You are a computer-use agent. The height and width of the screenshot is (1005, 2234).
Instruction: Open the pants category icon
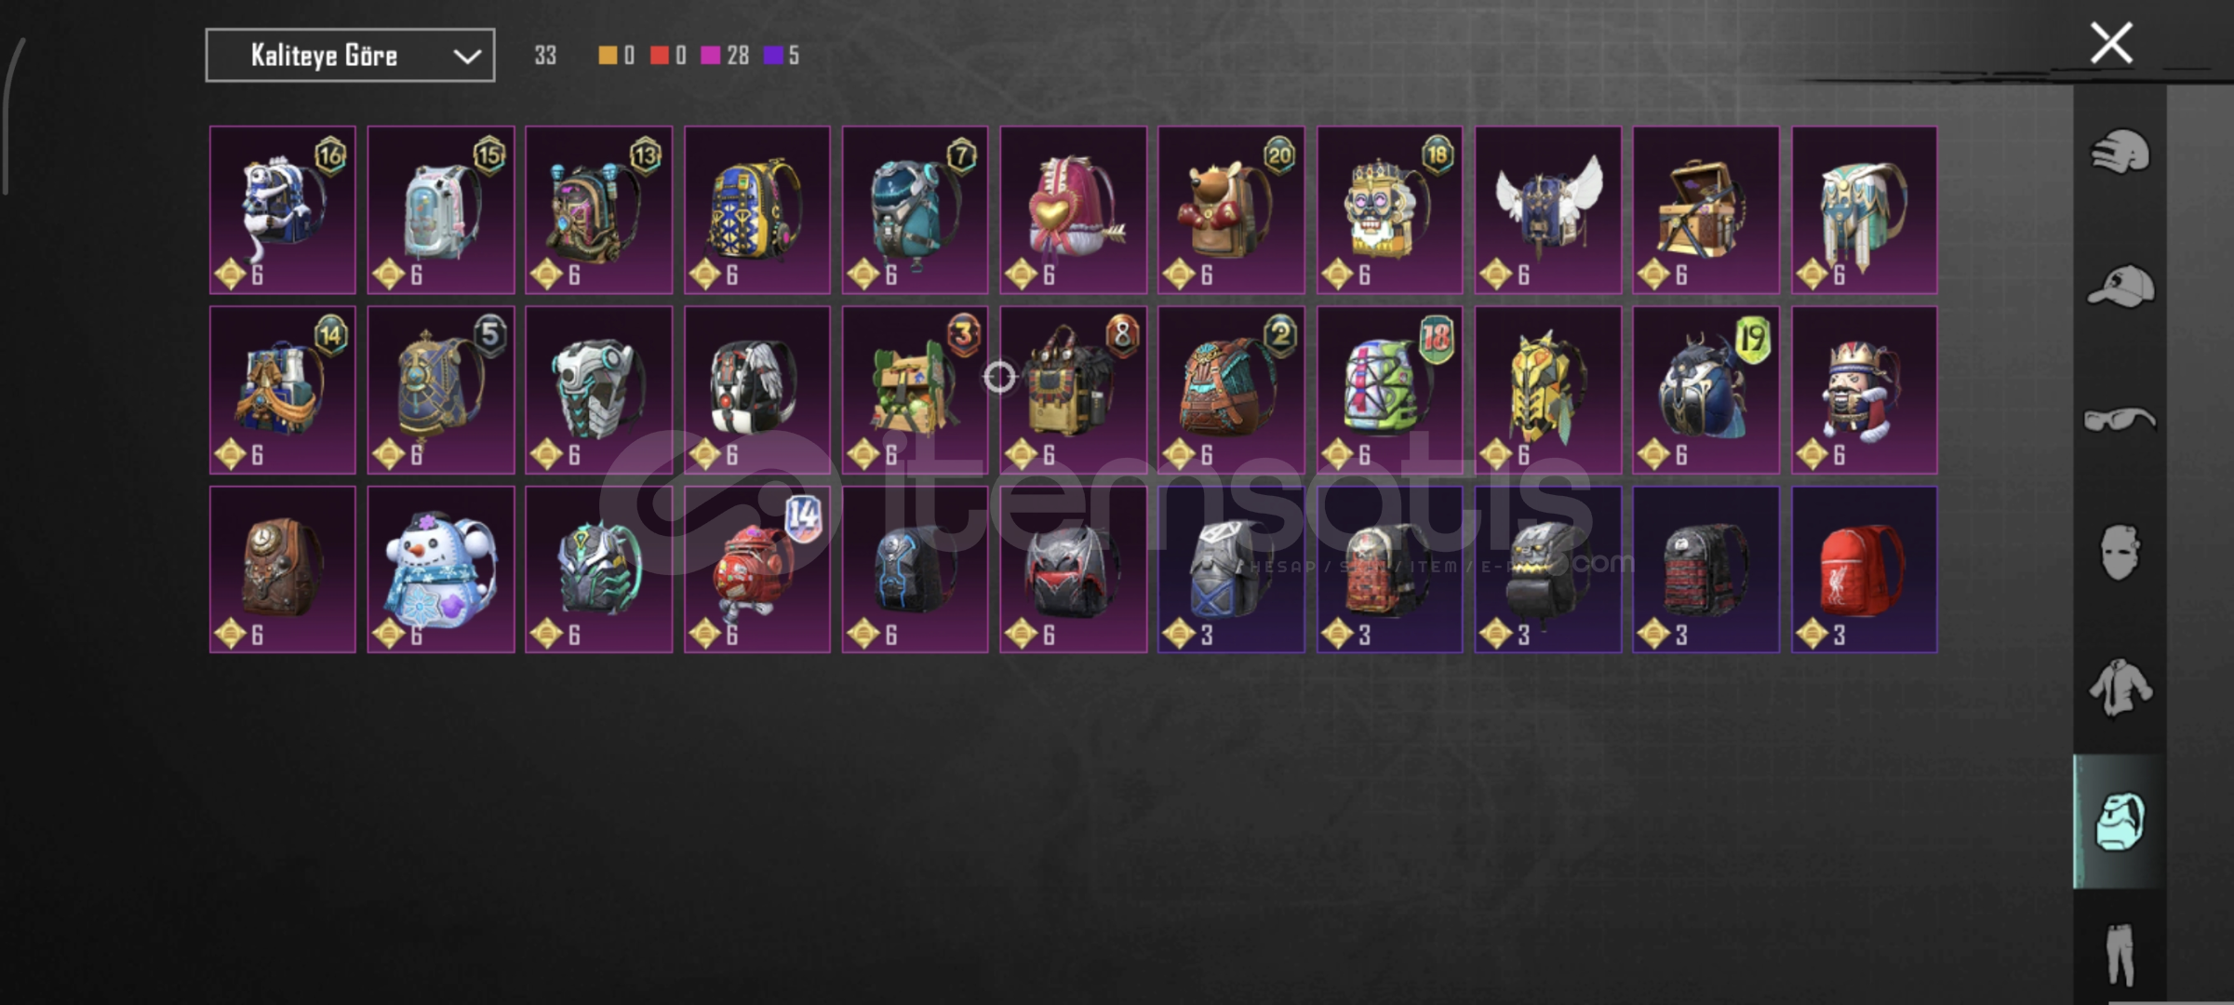click(x=2120, y=954)
